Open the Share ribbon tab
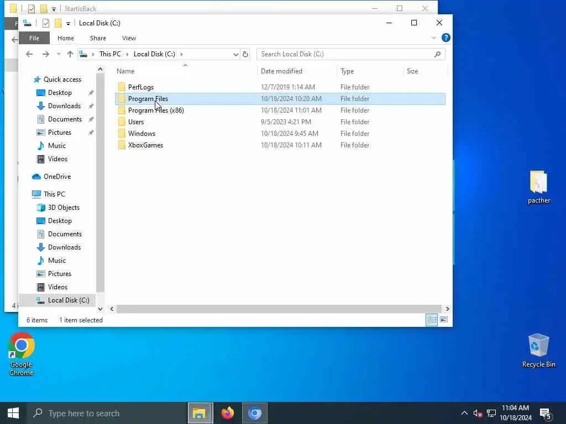This screenshot has width=566, height=424. point(98,38)
